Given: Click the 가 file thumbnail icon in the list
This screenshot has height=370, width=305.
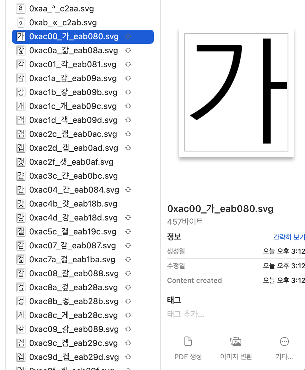Looking at the screenshot, I should (21, 36).
